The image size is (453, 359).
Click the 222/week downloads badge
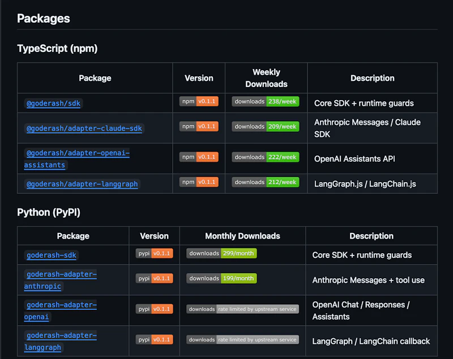point(265,157)
